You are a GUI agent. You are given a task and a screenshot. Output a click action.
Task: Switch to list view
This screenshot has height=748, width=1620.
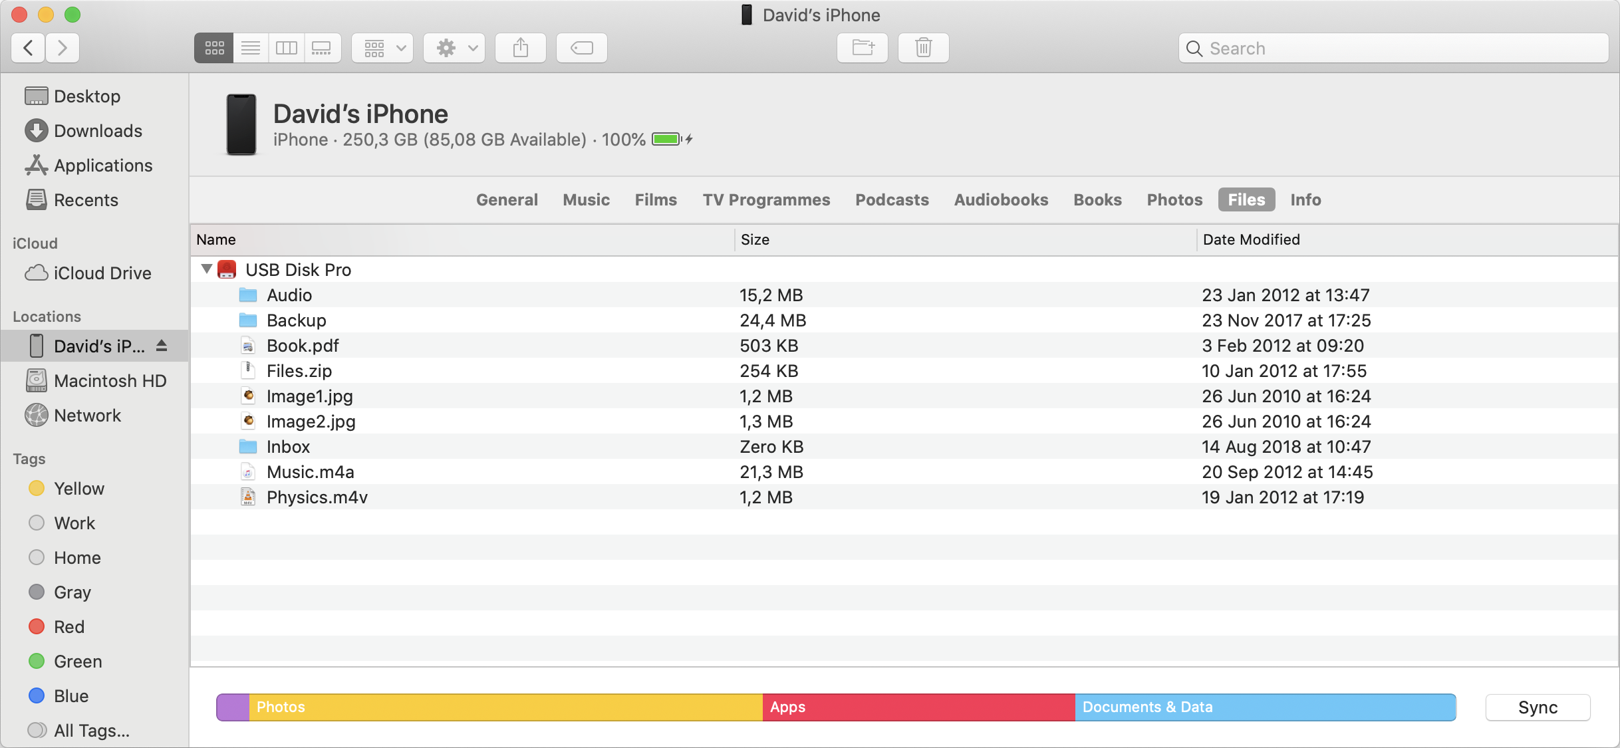pos(251,48)
